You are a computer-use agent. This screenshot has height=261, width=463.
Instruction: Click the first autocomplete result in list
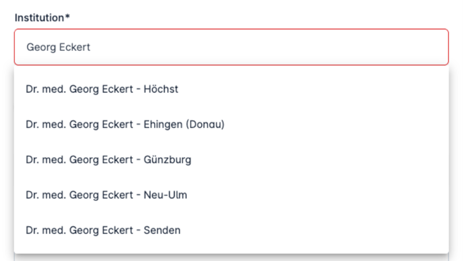[x=102, y=89]
